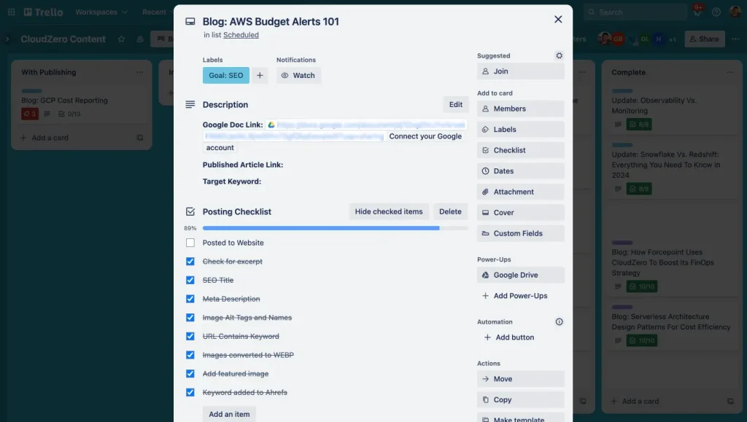The height and width of the screenshot is (422, 747).
Task: Click the GB member avatar
Action: (618, 39)
